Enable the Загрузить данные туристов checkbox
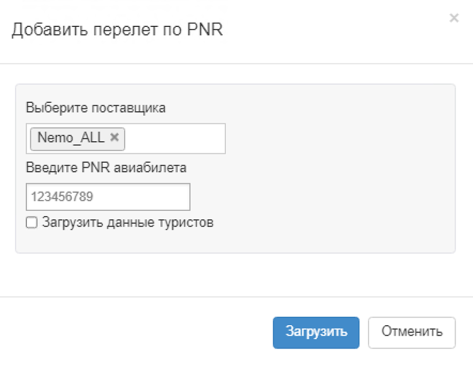The image size is (473, 366). pos(32,223)
